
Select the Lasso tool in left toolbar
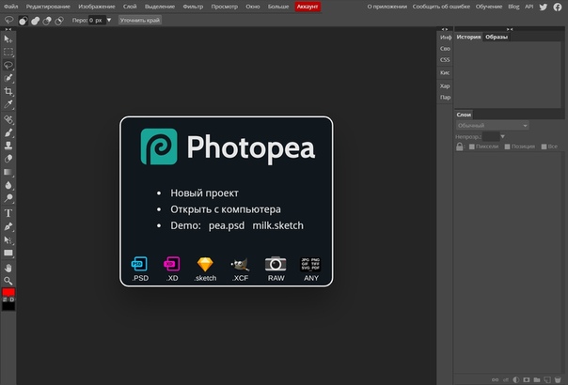pos(8,65)
